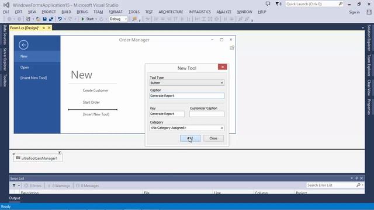Click the small icon below Order Manager close button
Screen dimensions: 374x210
pyautogui.click(x=232, y=48)
